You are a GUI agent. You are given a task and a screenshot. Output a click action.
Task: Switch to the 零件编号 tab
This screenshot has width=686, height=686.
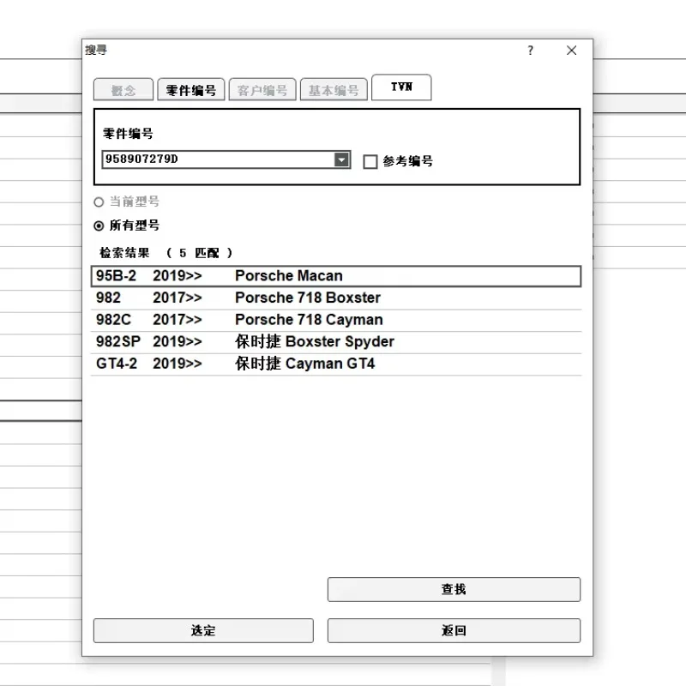pyautogui.click(x=191, y=90)
